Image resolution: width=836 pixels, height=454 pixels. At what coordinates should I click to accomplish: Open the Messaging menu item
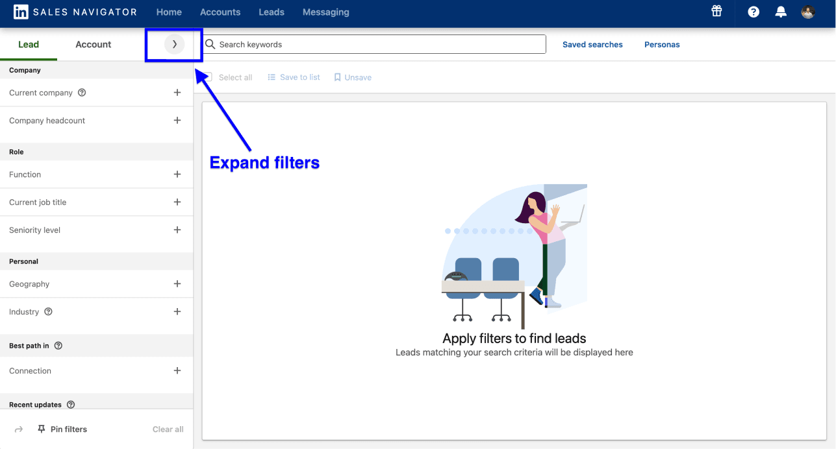tap(325, 12)
